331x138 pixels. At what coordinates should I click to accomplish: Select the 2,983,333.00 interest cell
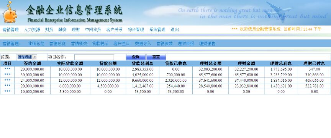(x=143, y=69)
